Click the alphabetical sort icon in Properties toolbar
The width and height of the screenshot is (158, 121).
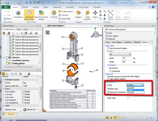point(7,74)
